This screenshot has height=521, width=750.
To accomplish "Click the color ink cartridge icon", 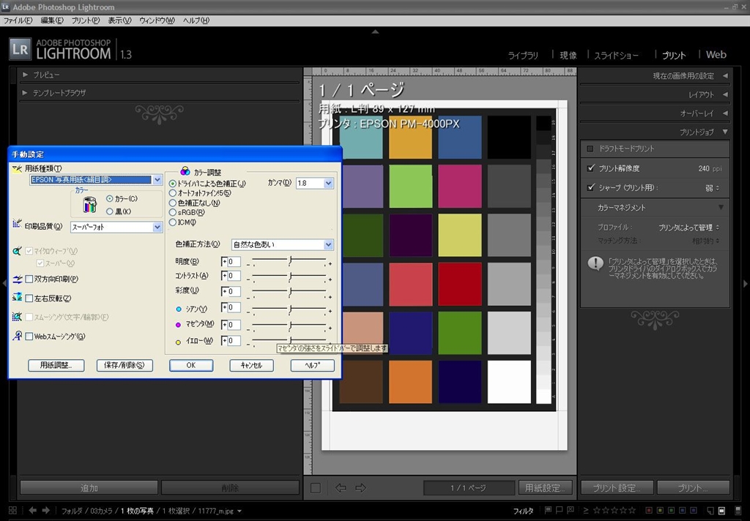I will point(89,204).
